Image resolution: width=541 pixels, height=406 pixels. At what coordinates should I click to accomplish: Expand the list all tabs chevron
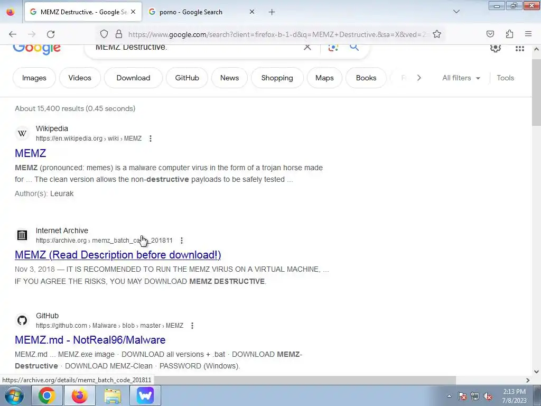pyautogui.click(x=456, y=12)
